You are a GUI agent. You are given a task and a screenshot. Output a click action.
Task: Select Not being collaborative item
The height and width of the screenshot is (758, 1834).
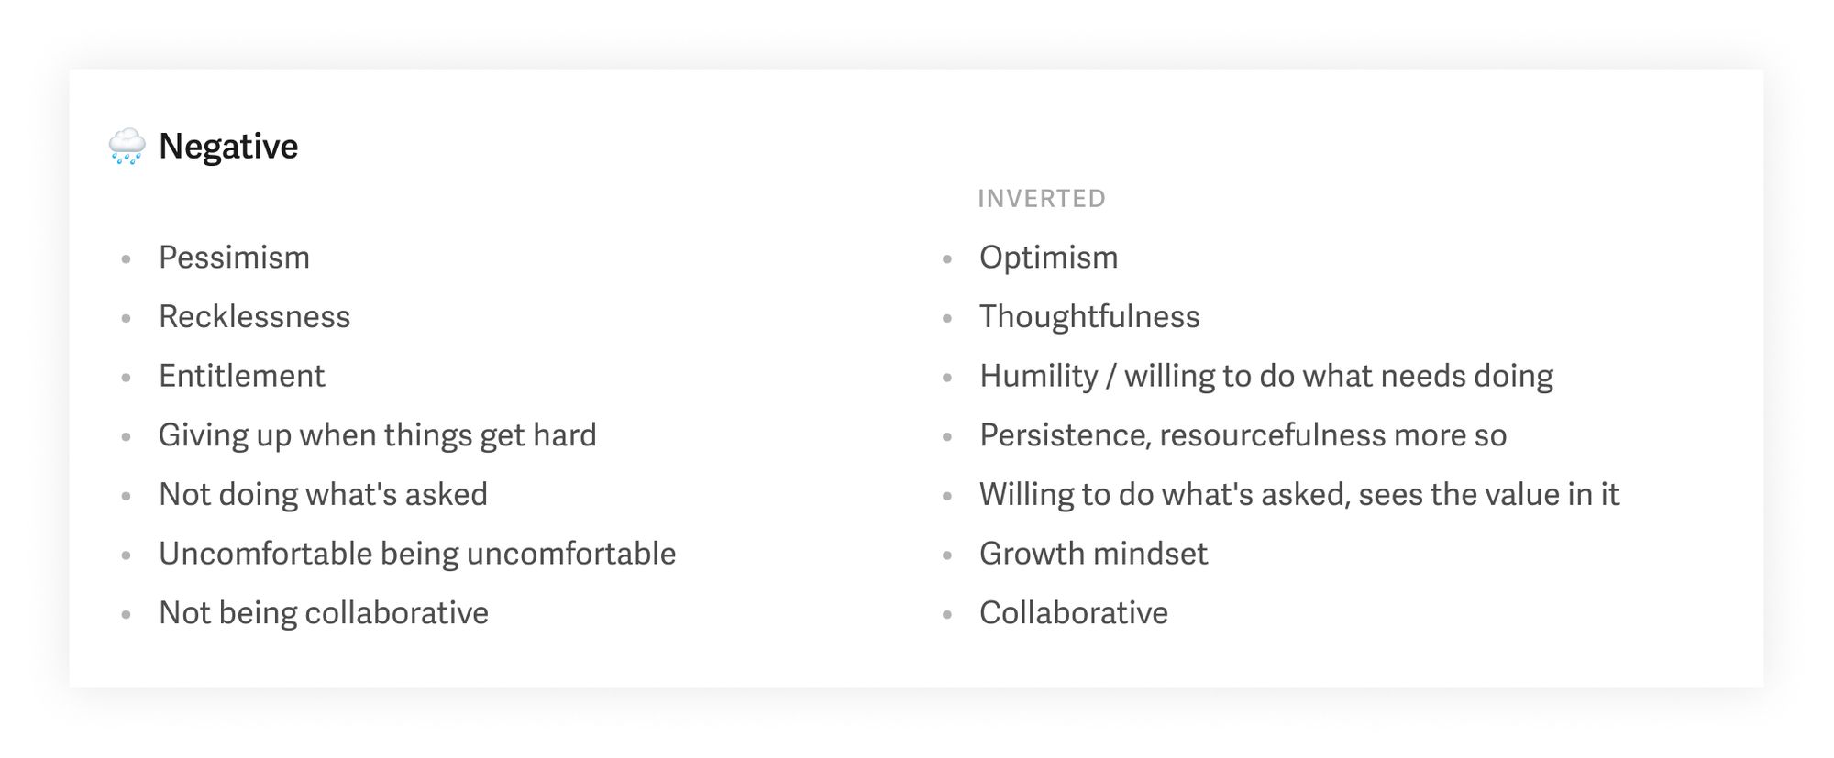pos(324,613)
